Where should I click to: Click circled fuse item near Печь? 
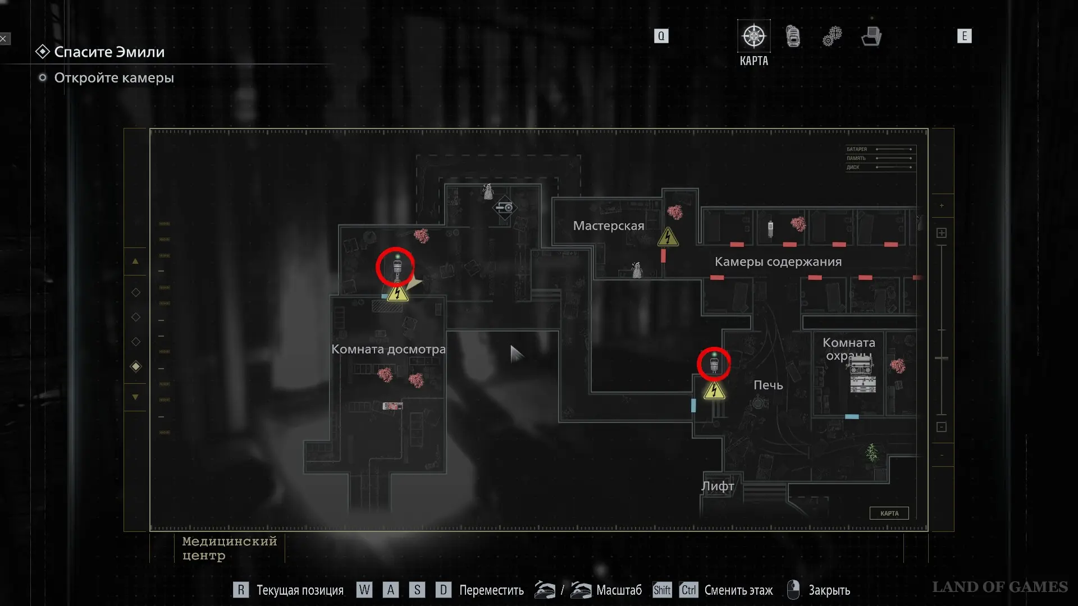coord(714,364)
